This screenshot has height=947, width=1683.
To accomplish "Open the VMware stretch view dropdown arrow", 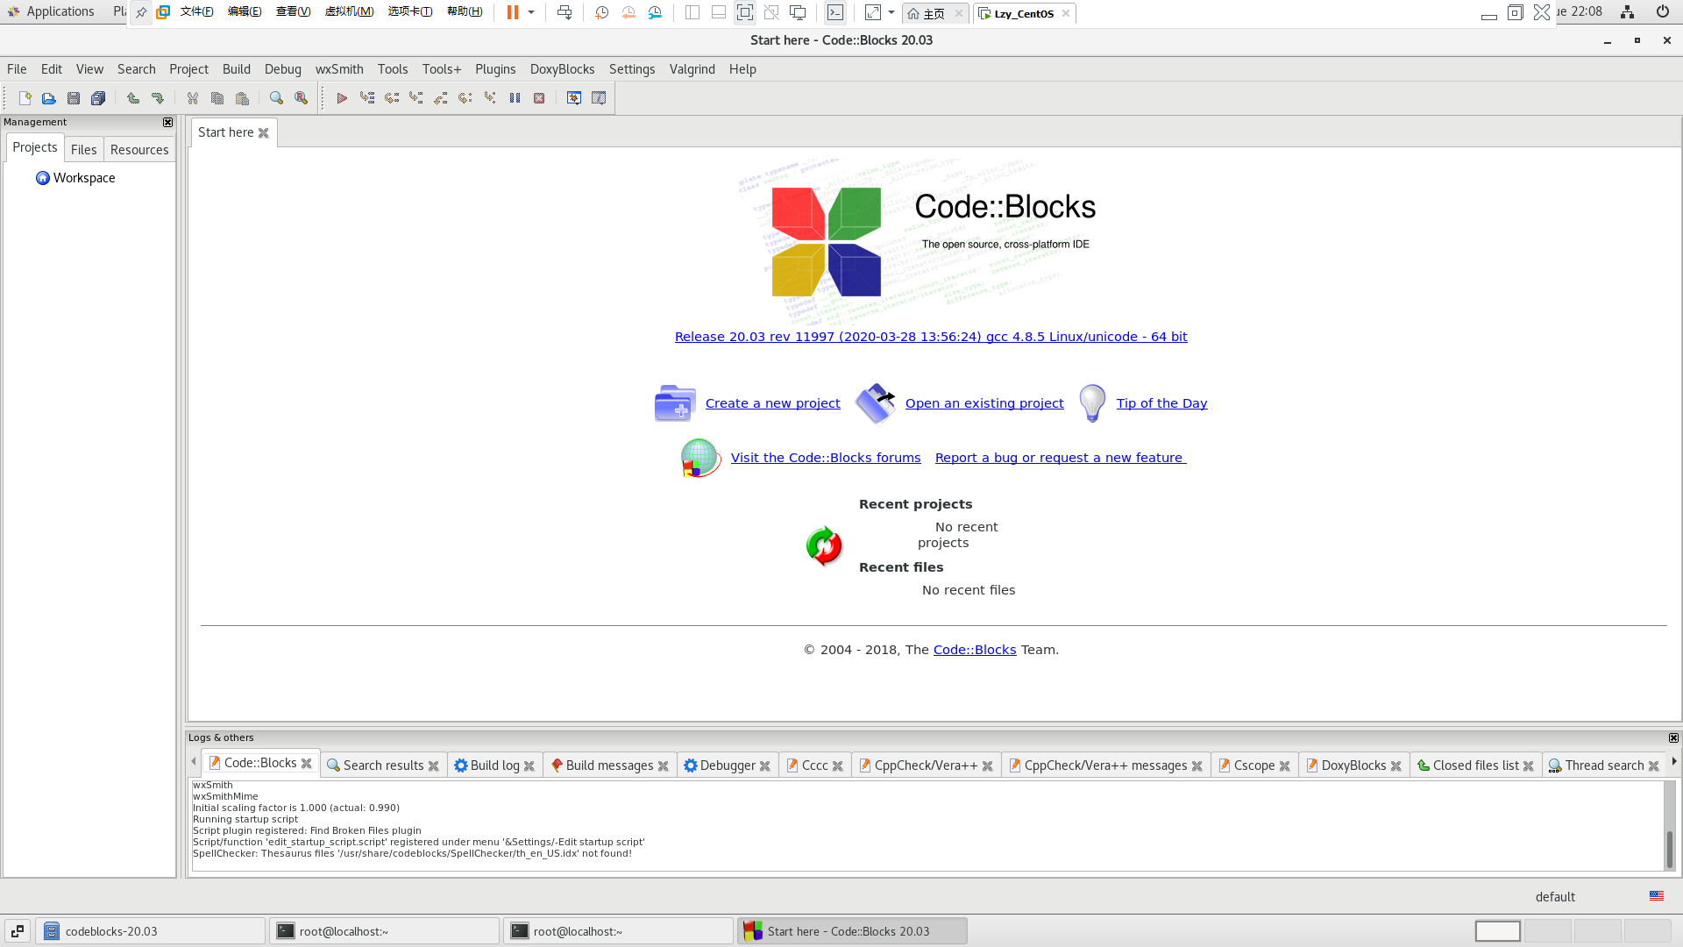I will click(891, 12).
